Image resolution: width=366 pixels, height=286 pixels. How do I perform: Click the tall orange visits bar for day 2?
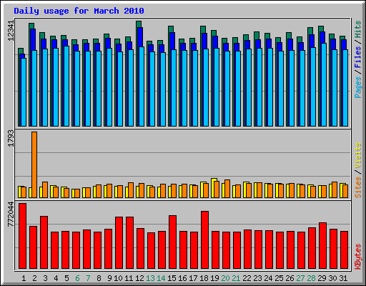(34, 164)
